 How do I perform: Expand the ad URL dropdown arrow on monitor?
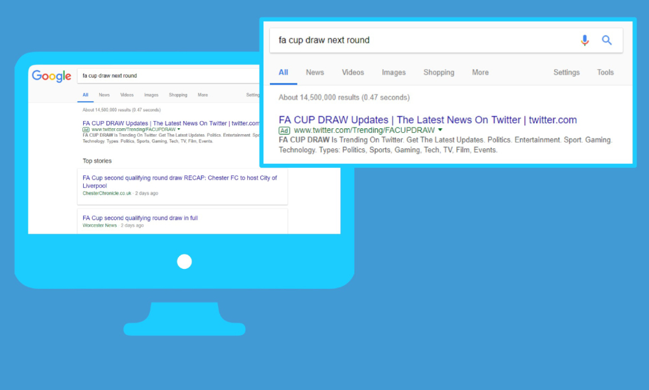[x=179, y=130]
